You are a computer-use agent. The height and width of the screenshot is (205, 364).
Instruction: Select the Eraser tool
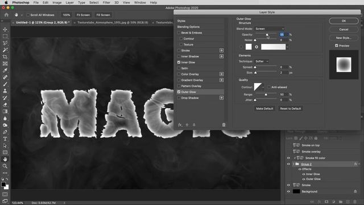click(x=5, y=105)
